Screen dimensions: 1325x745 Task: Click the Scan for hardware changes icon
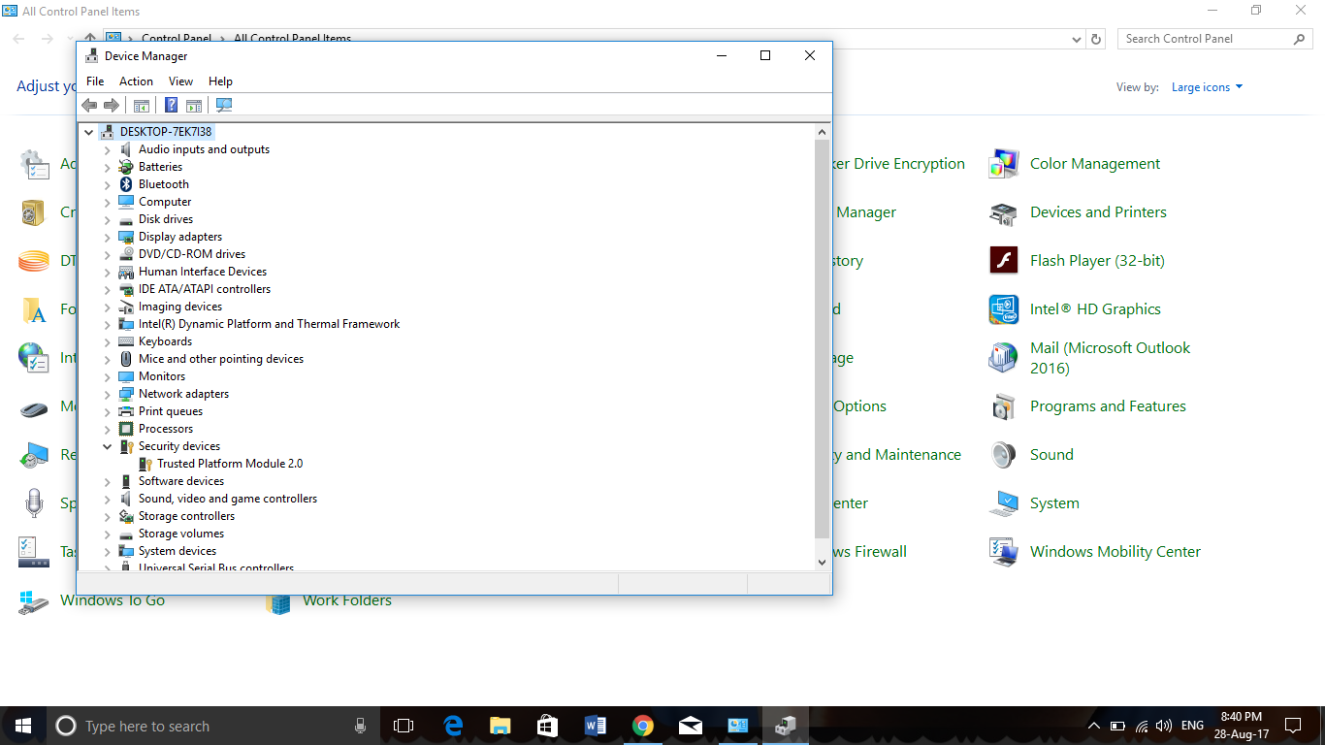pos(223,105)
